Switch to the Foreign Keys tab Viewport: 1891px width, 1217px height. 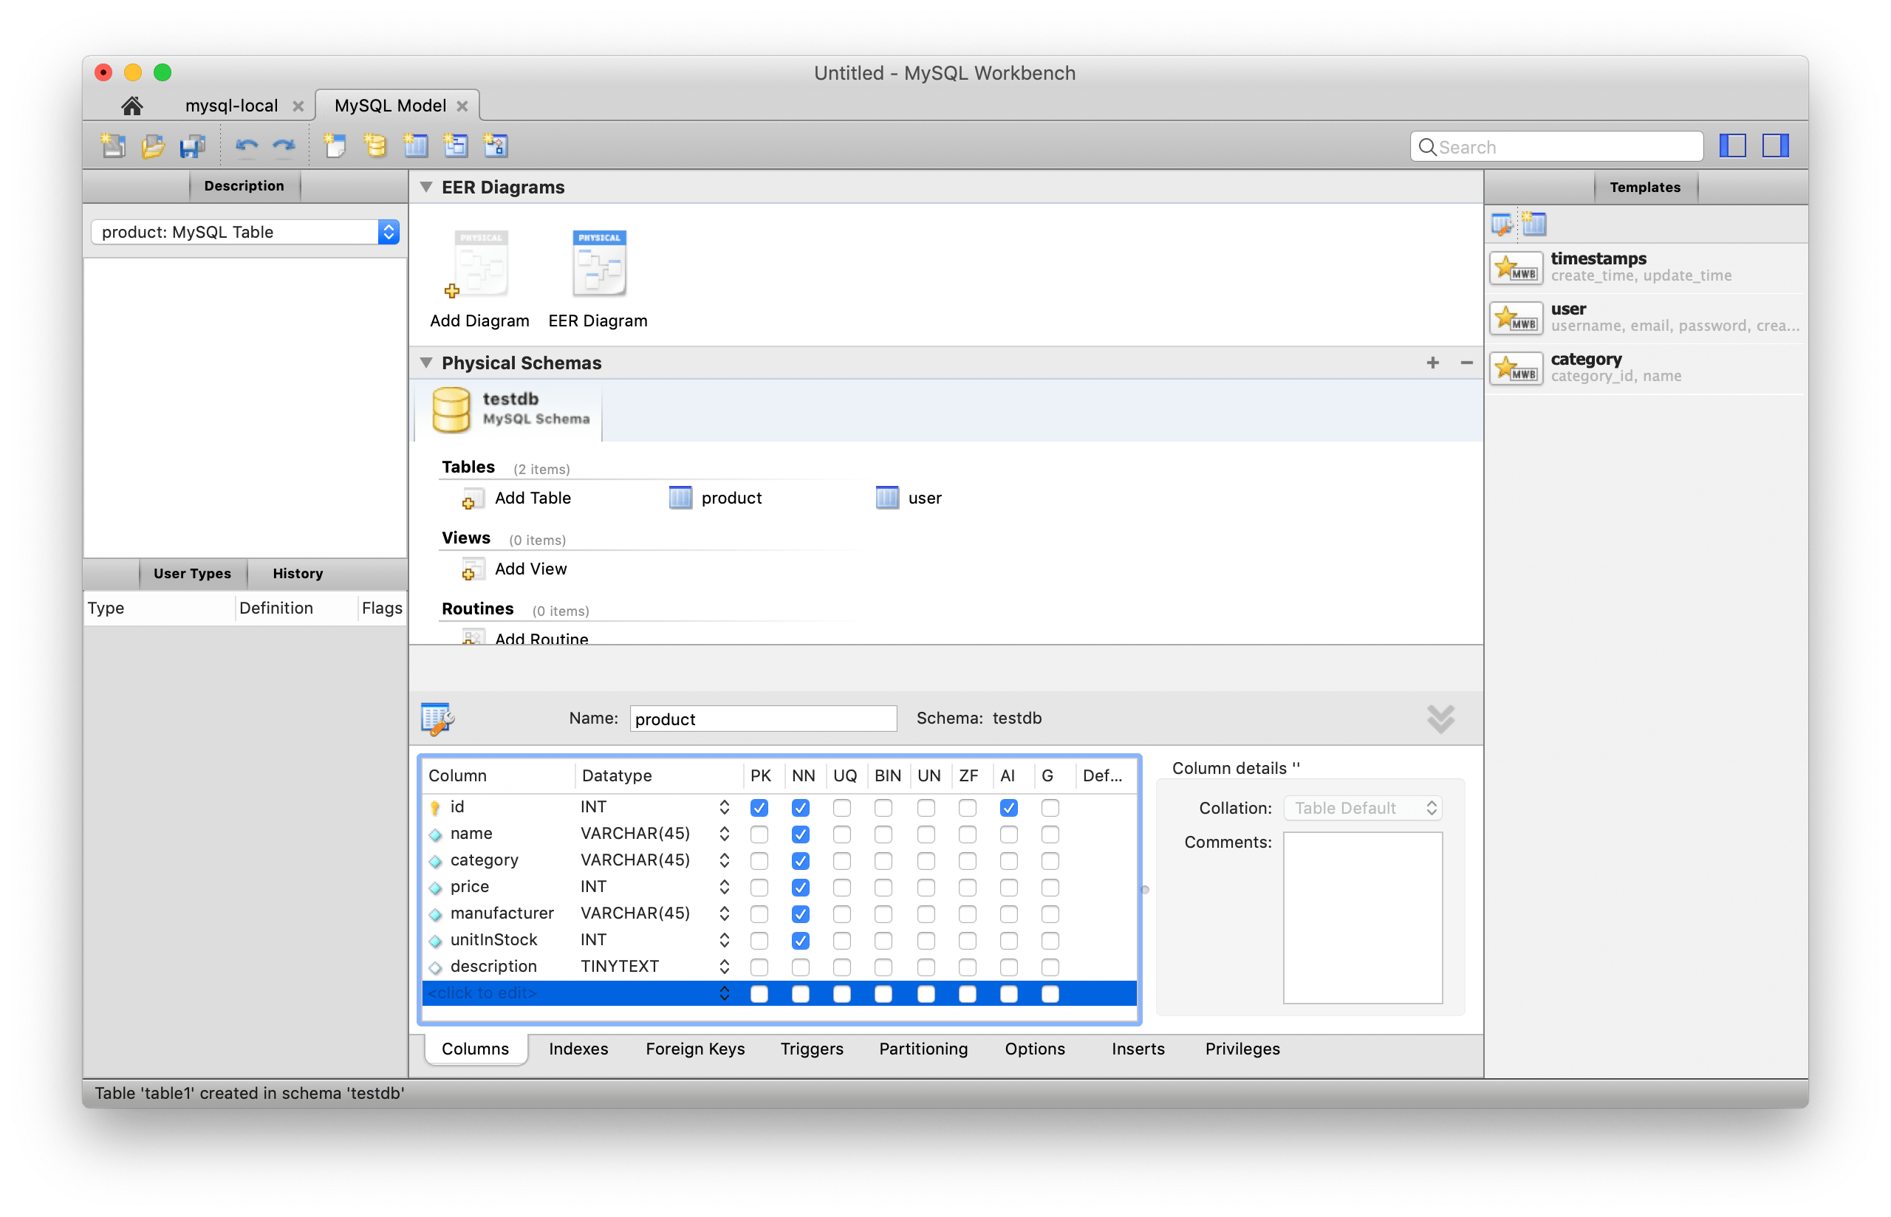(694, 1049)
